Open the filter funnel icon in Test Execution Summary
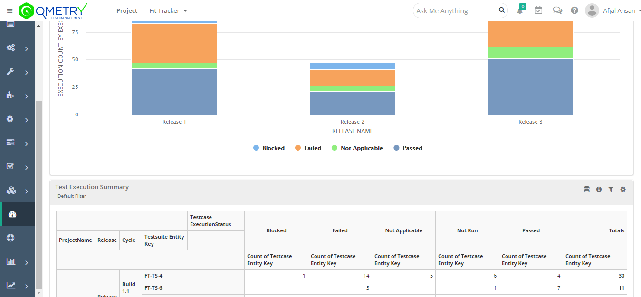 pyautogui.click(x=611, y=190)
